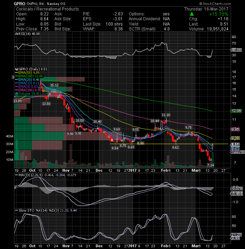
Task: Click the 8.54 December low label
Action: [115, 148]
